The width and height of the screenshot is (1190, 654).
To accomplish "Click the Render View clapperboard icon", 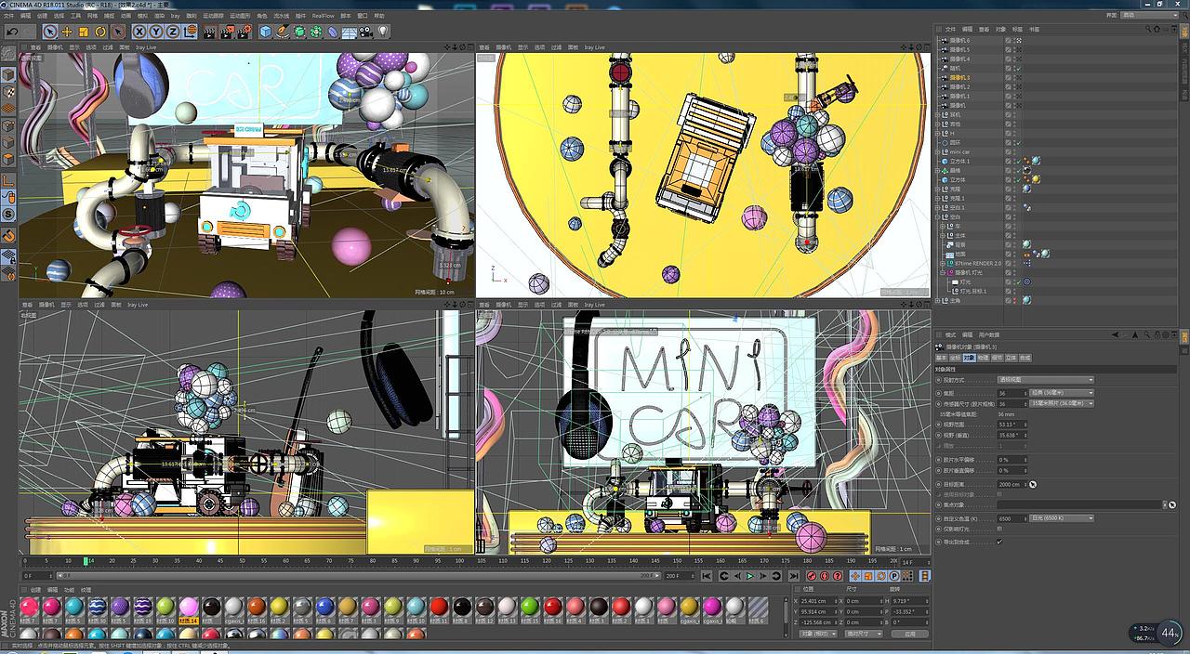I will click(208, 32).
